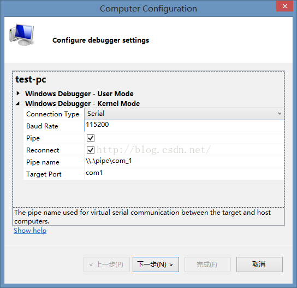The image size is (297, 288).
Task: Select the Pipe name property label
Action: [x=43, y=162]
